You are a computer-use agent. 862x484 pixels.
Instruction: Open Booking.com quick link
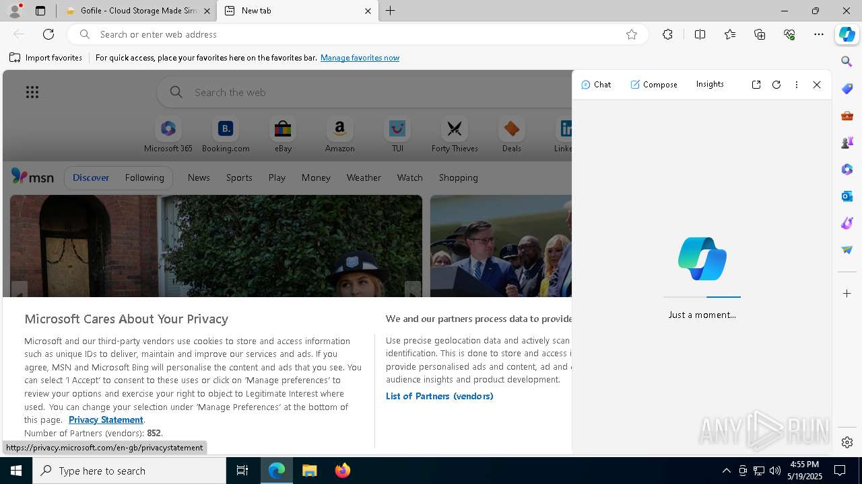click(x=226, y=135)
